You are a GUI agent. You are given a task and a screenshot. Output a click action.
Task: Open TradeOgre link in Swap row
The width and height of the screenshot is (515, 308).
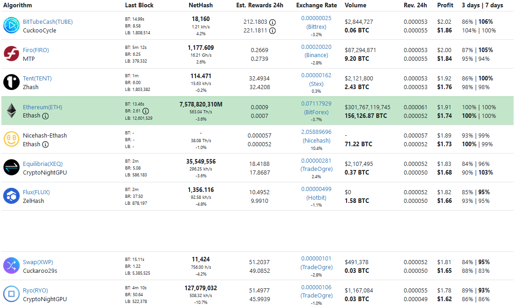[316, 267]
